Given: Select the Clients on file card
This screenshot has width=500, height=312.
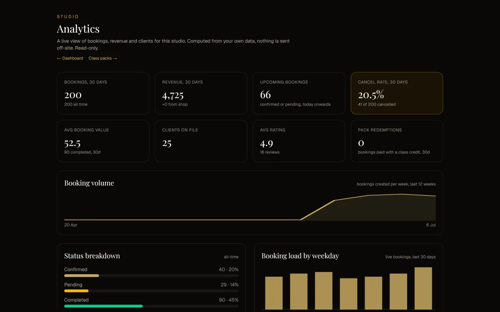Looking at the screenshot, I should click(201, 141).
